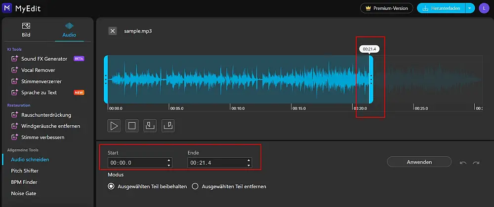The image size is (494, 207).
Task: Open the Vocal Remover tool
Action: click(x=38, y=70)
